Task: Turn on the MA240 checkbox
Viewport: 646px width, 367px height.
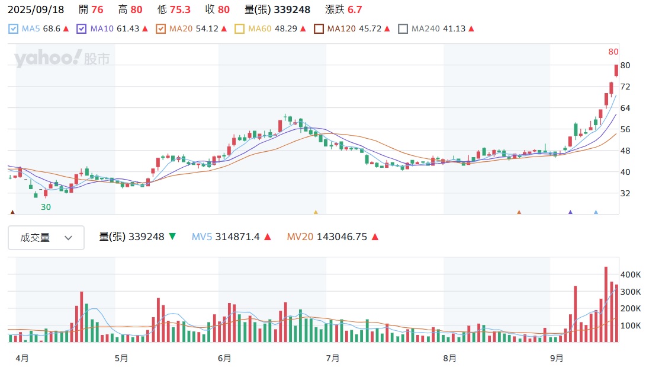Action: pyautogui.click(x=403, y=28)
